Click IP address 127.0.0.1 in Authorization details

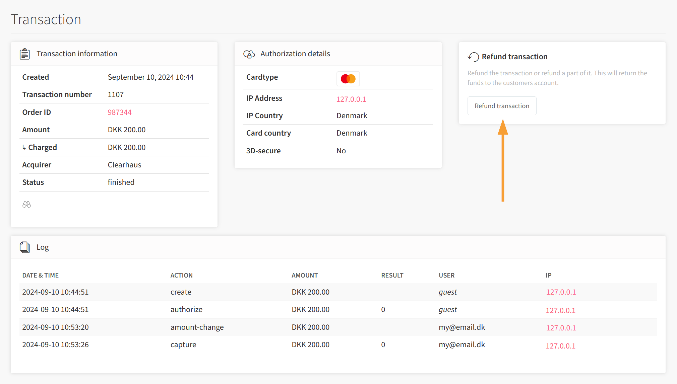coord(351,99)
